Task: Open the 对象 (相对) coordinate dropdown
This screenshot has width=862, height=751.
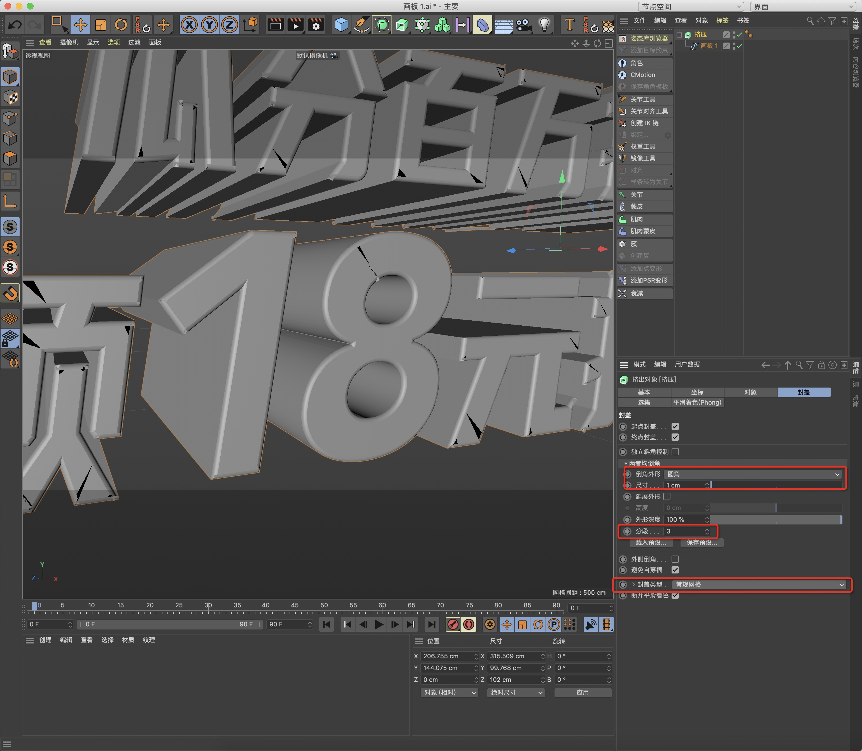Action: pos(449,692)
